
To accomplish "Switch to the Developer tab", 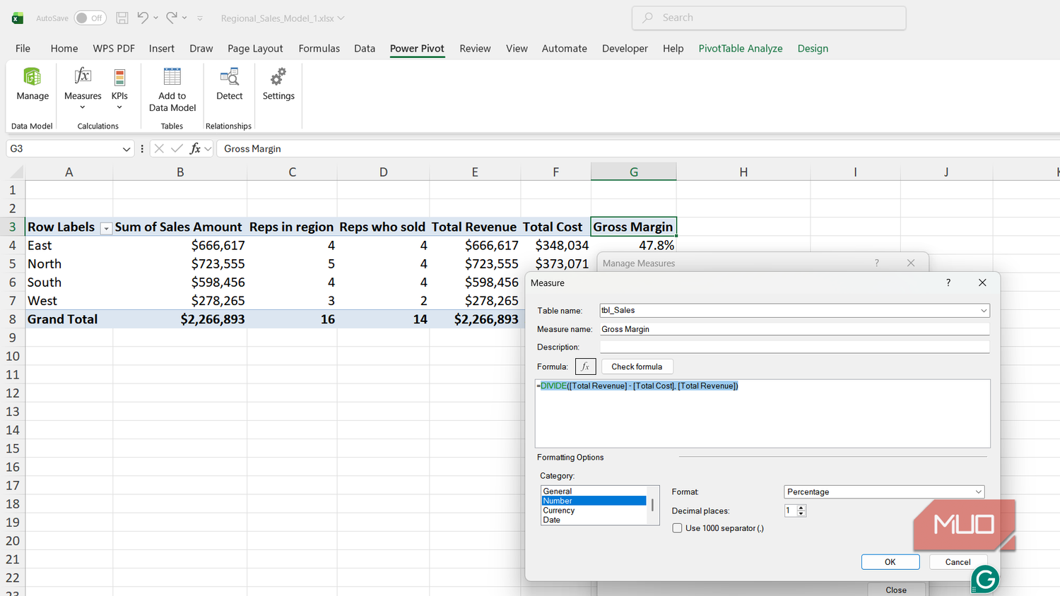I will [x=625, y=49].
